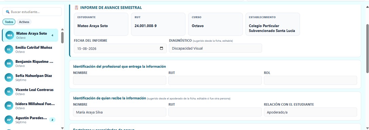
Task: Select student Sofía Nahuelpan Díaz
Action: (30, 78)
